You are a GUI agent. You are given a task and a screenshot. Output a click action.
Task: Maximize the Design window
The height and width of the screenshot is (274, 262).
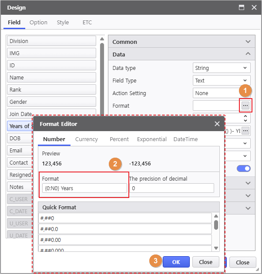[242, 7]
